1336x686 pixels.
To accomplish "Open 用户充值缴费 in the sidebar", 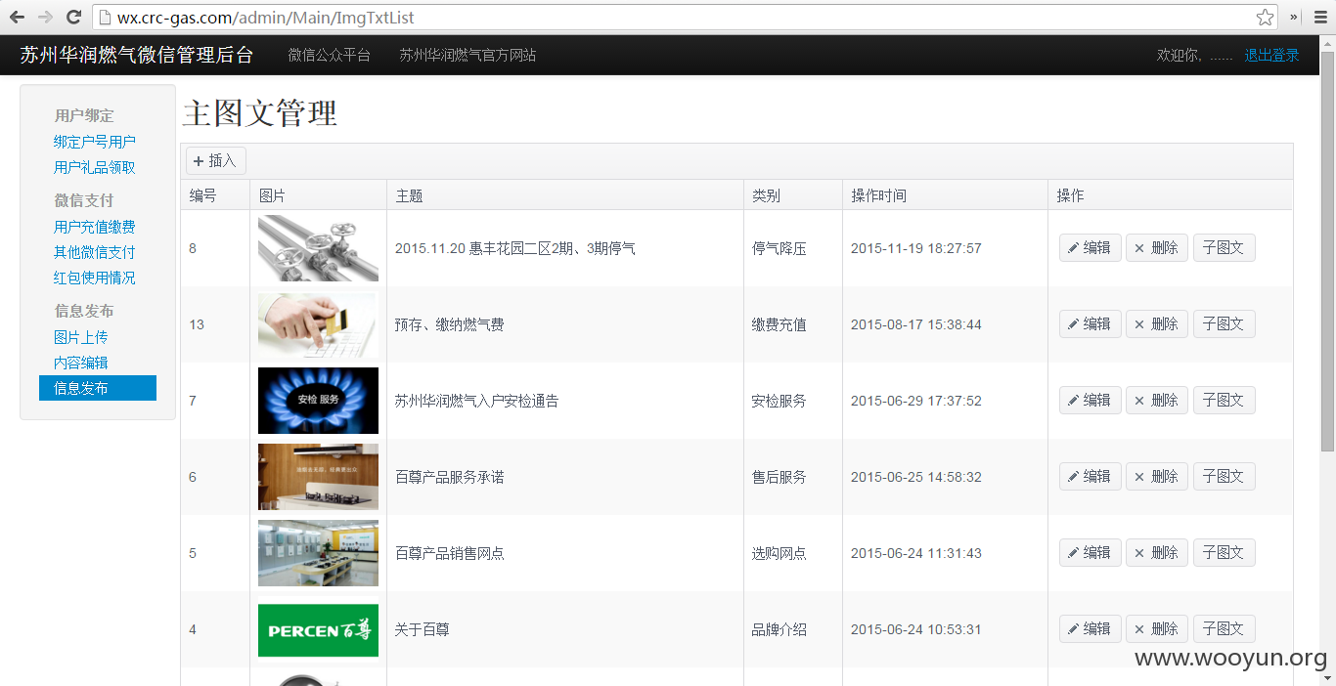I will pos(95,227).
